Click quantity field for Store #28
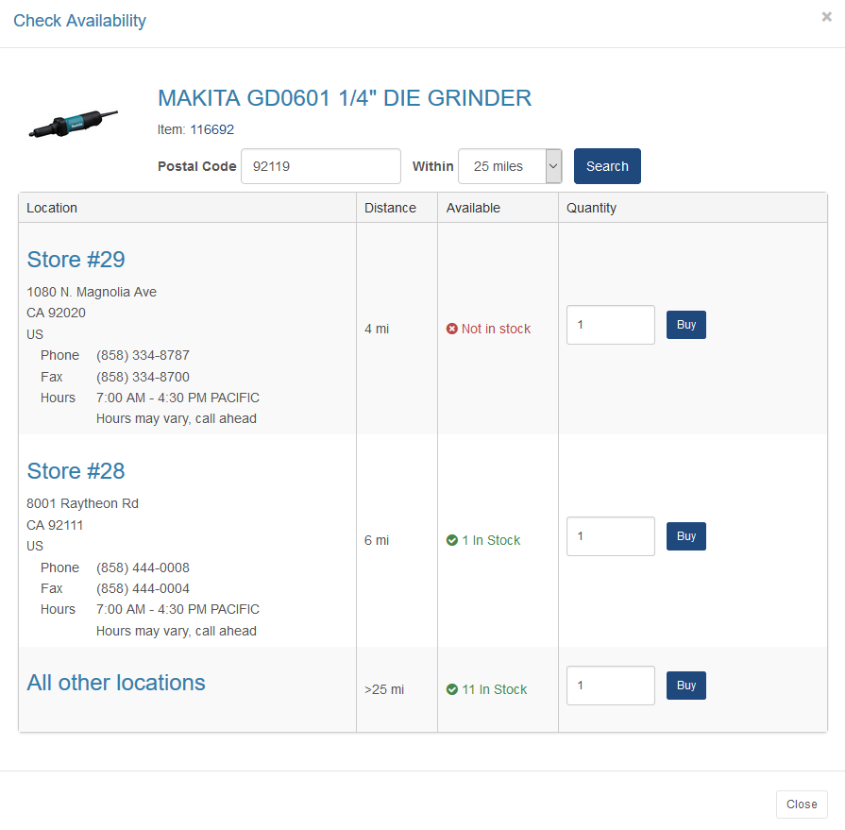 [x=611, y=536]
